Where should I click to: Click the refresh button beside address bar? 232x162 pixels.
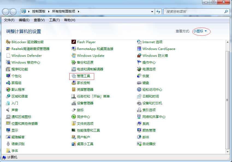(158, 11)
